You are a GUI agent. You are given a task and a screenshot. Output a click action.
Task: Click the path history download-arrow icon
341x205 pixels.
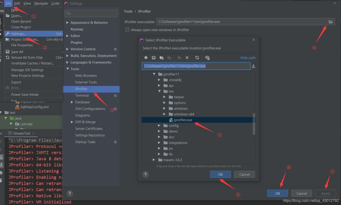click(253, 66)
